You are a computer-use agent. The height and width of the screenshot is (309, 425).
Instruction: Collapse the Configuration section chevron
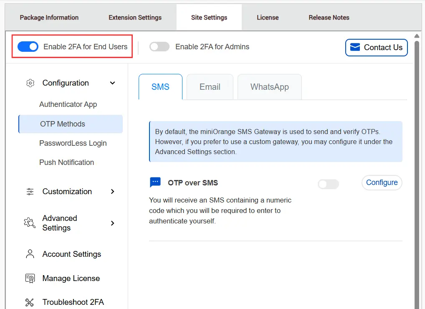click(x=112, y=83)
